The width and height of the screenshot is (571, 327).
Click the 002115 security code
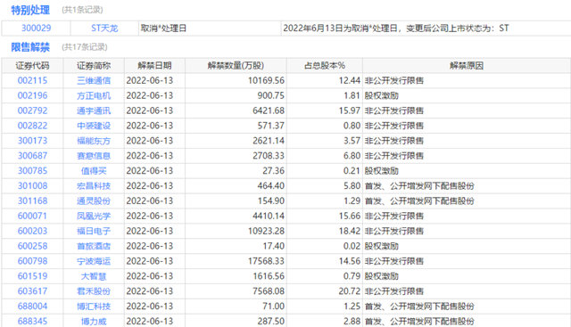[x=32, y=80]
